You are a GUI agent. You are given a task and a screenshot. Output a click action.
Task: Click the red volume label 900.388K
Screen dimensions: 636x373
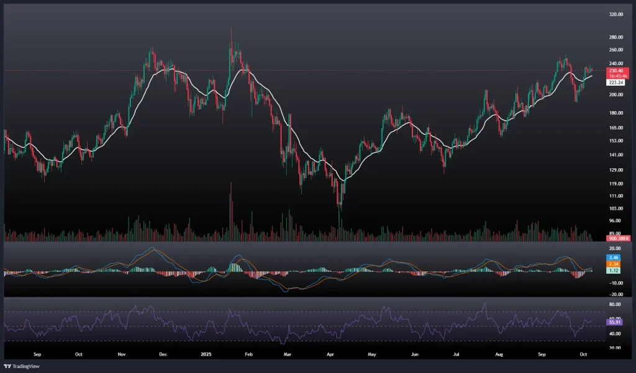619,238
